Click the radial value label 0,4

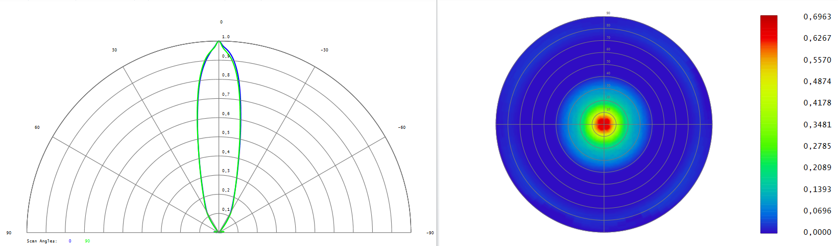[x=226, y=152]
